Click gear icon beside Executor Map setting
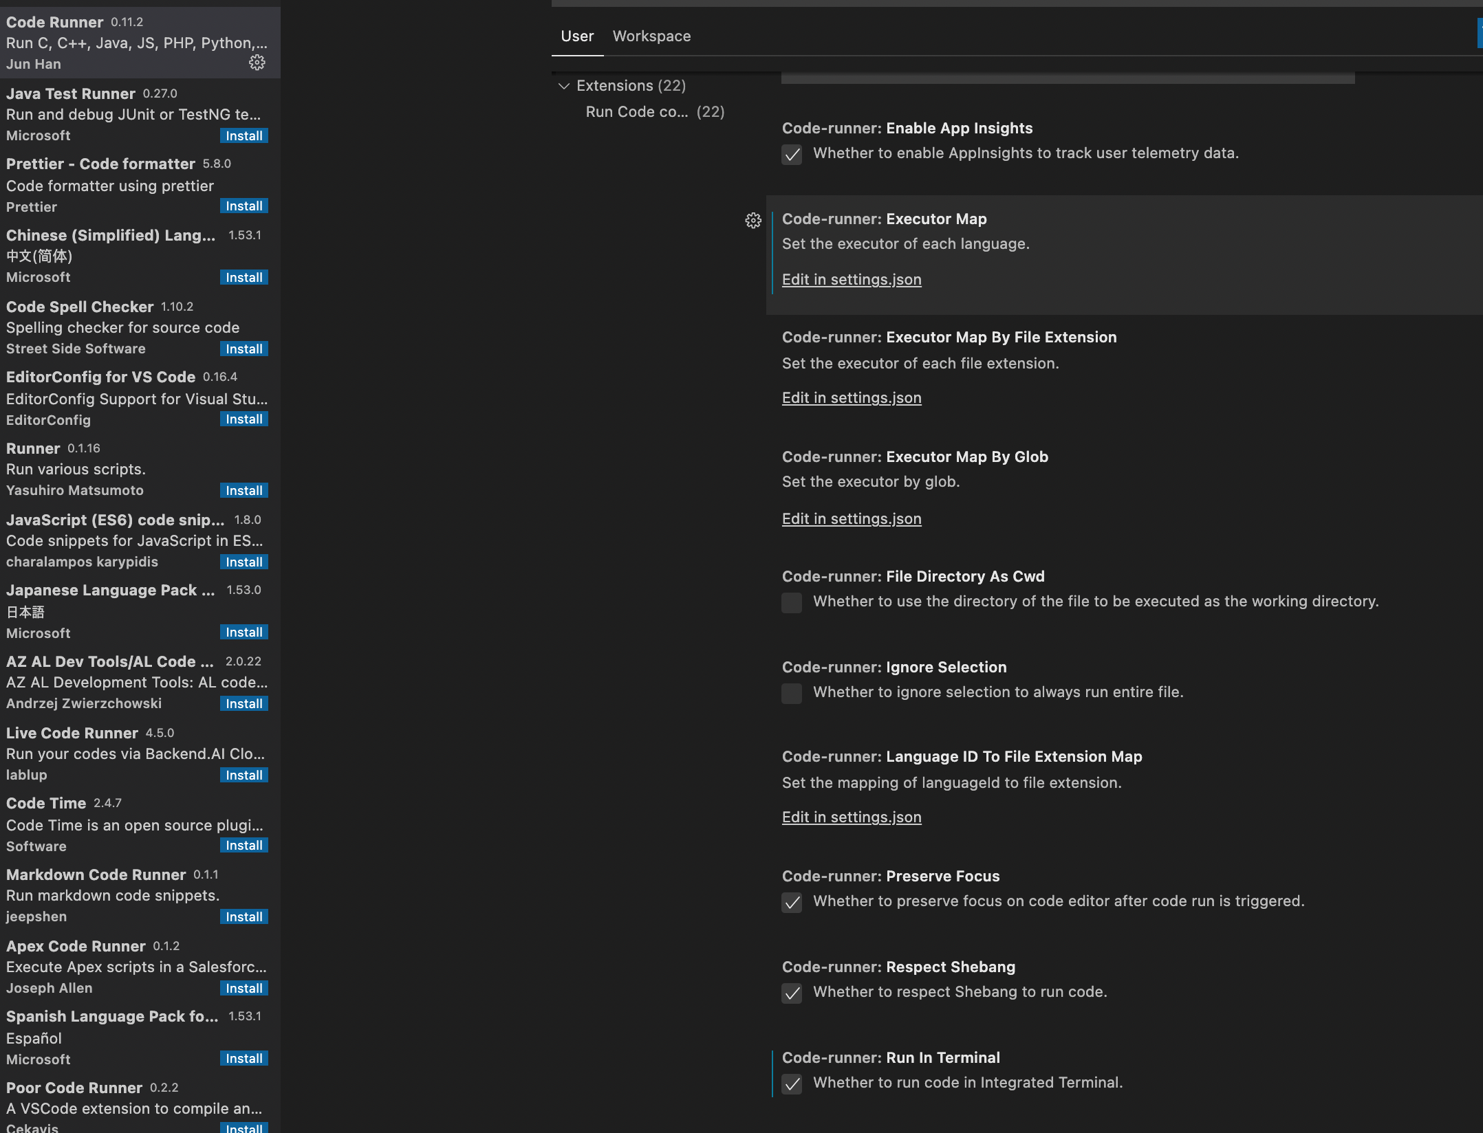Image resolution: width=1483 pixels, height=1133 pixels. 753,220
